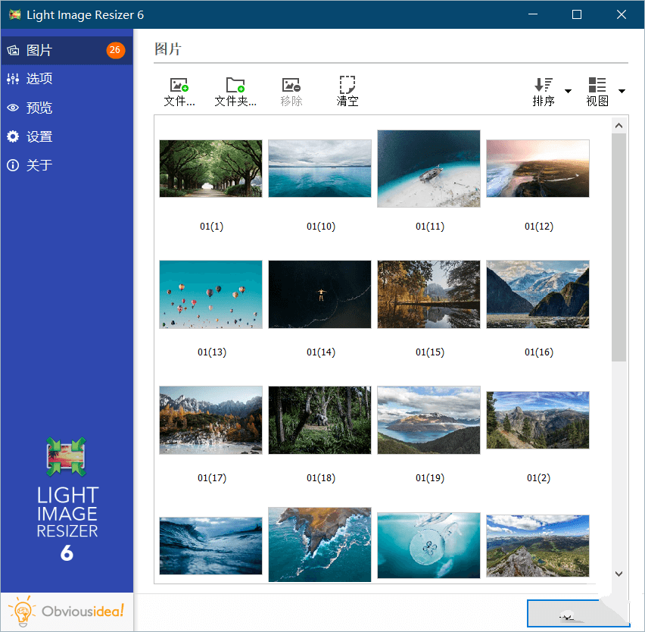645x632 pixels.
Task: Click the Light Image Resizer 6 logo
Action: tap(67, 499)
